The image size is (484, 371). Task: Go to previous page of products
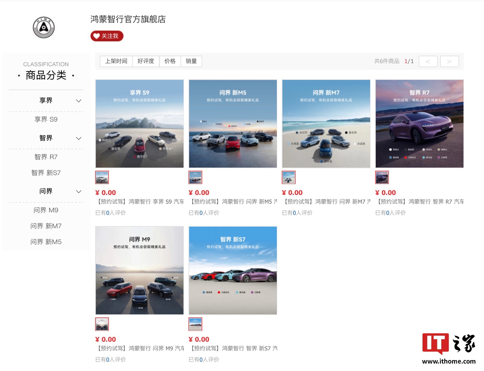point(428,61)
